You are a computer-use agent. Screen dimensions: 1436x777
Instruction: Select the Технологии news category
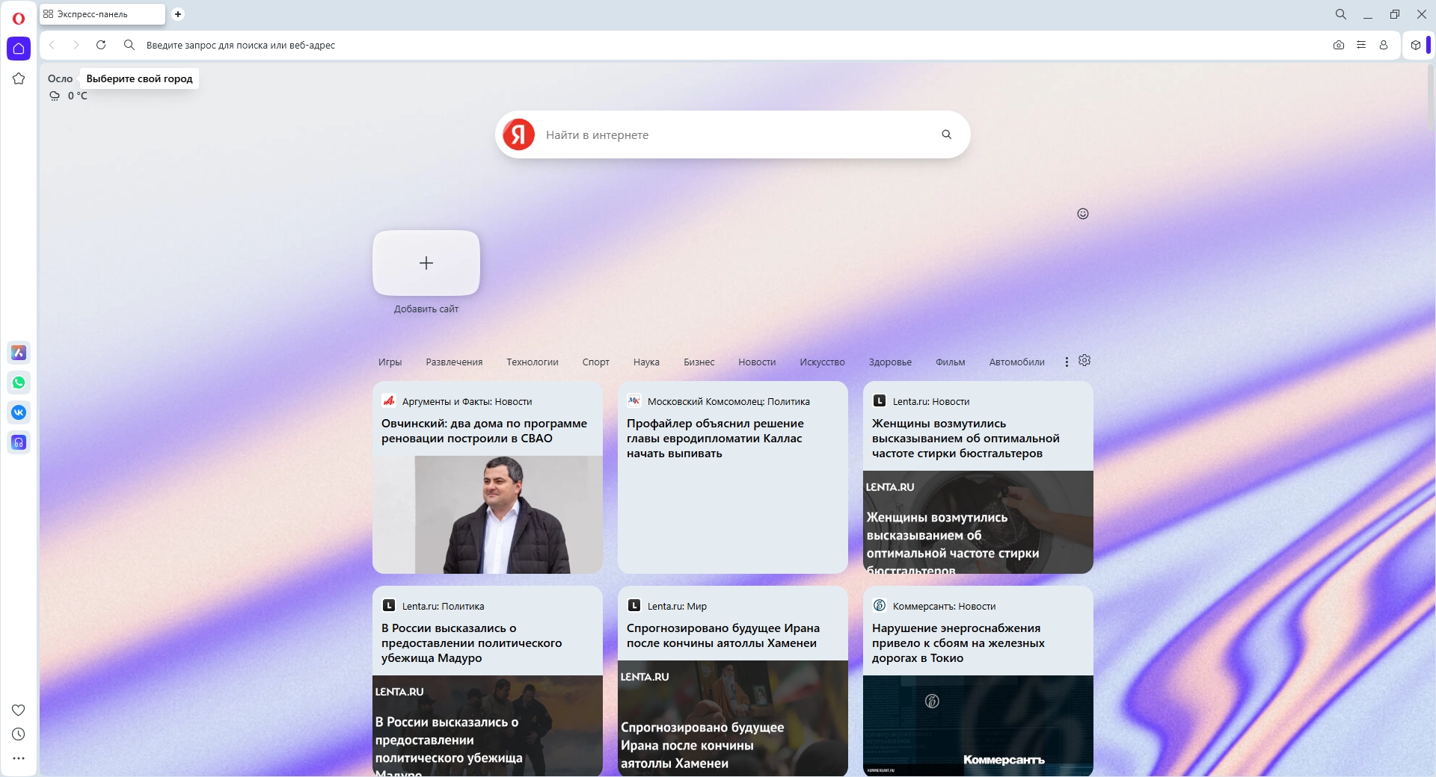[533, 362]
